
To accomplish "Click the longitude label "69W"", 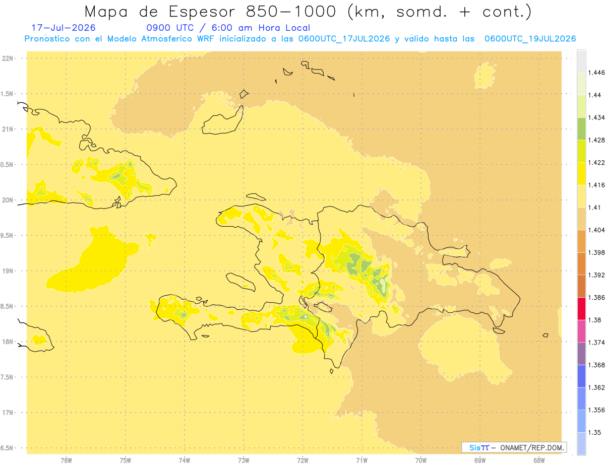I will 480,460.
